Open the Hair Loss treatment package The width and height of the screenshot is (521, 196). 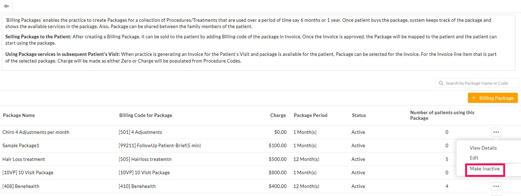(x=24, y=159)
